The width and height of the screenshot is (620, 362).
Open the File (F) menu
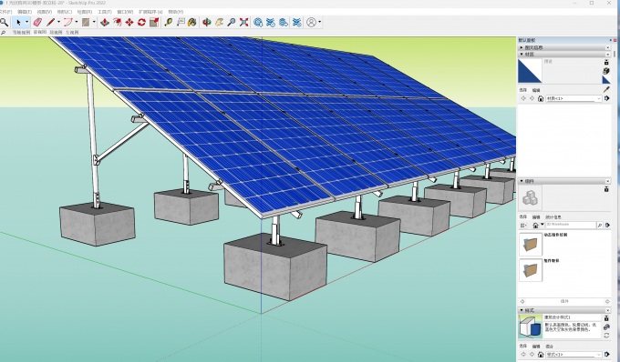pyautogui.click(x=5, y=12)
